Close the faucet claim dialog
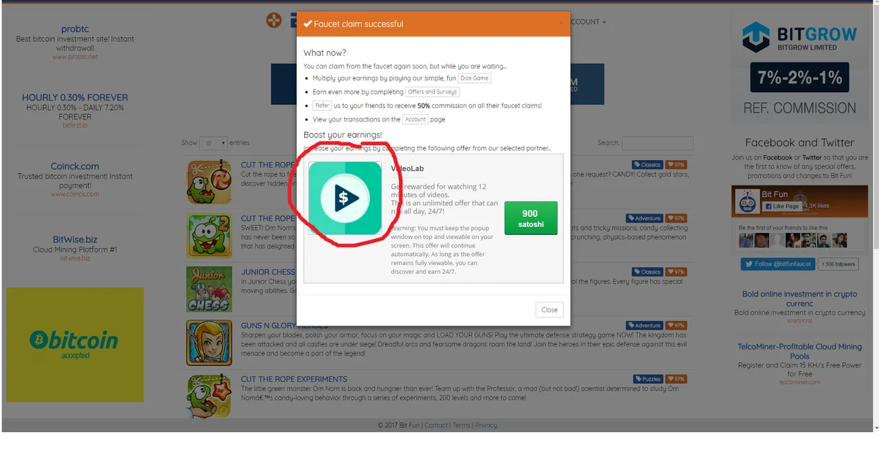Viewport: 879px width, 476px height. (x=549, y=310)
